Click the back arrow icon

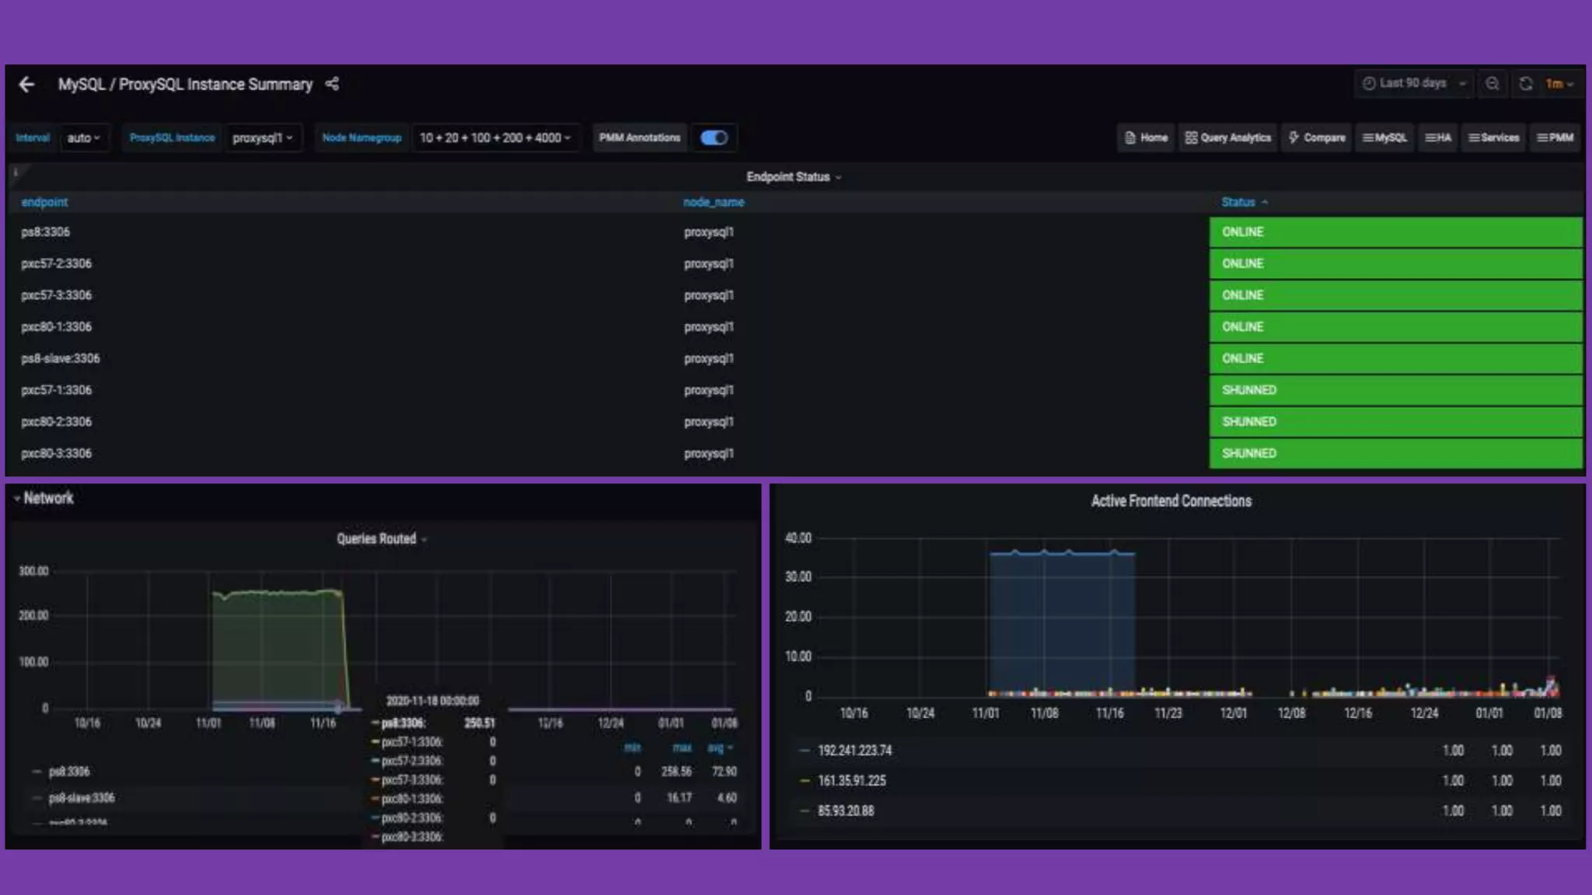(x=27, y=85)
